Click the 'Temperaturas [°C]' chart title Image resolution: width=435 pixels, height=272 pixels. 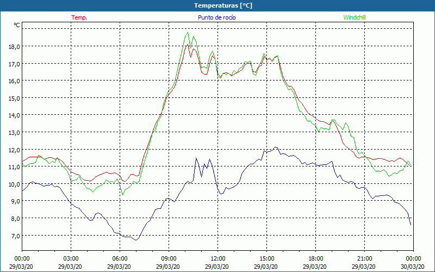(223, 5)
